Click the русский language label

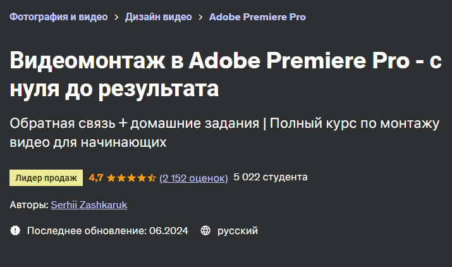pos(238,231)
